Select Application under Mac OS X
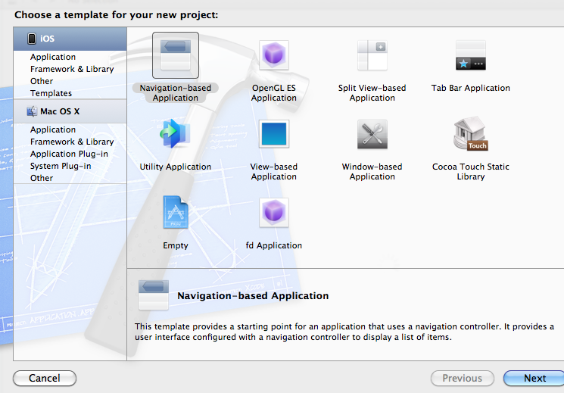This screenshot has height=393, width=564. coord(53,129)
